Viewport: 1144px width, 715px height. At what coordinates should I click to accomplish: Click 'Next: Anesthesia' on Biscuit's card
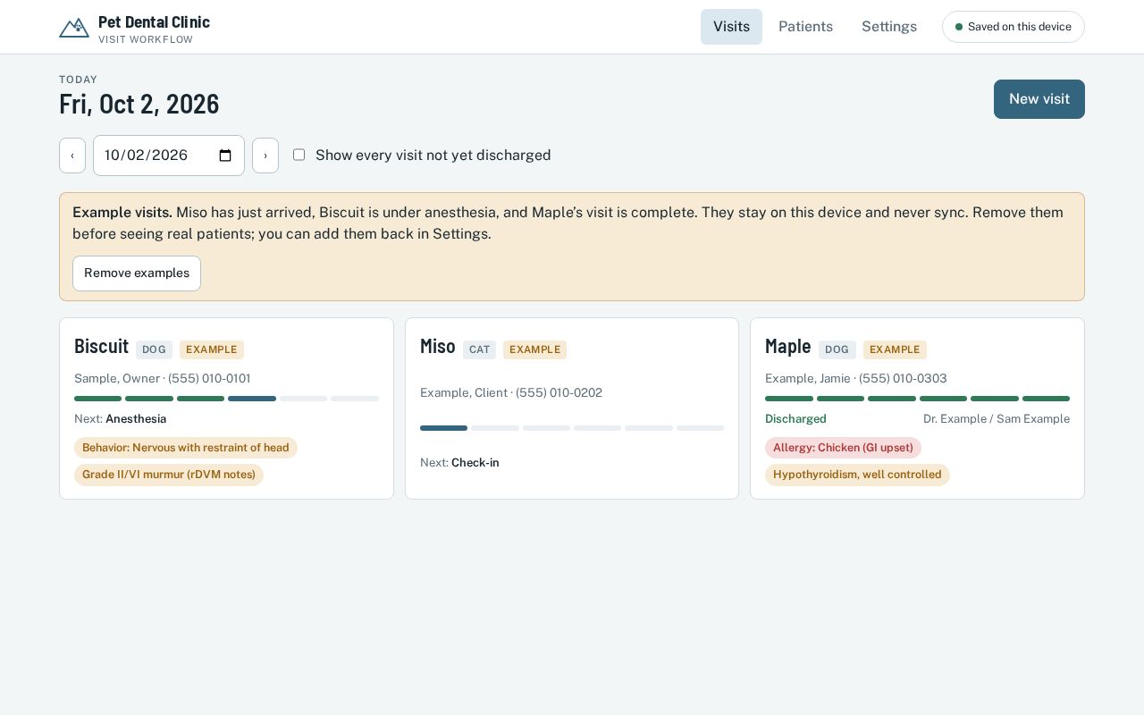pos(121,419)
